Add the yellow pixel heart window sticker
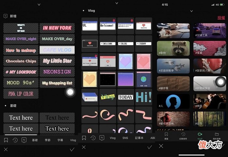Screen dimensions: 228x157 90,79
